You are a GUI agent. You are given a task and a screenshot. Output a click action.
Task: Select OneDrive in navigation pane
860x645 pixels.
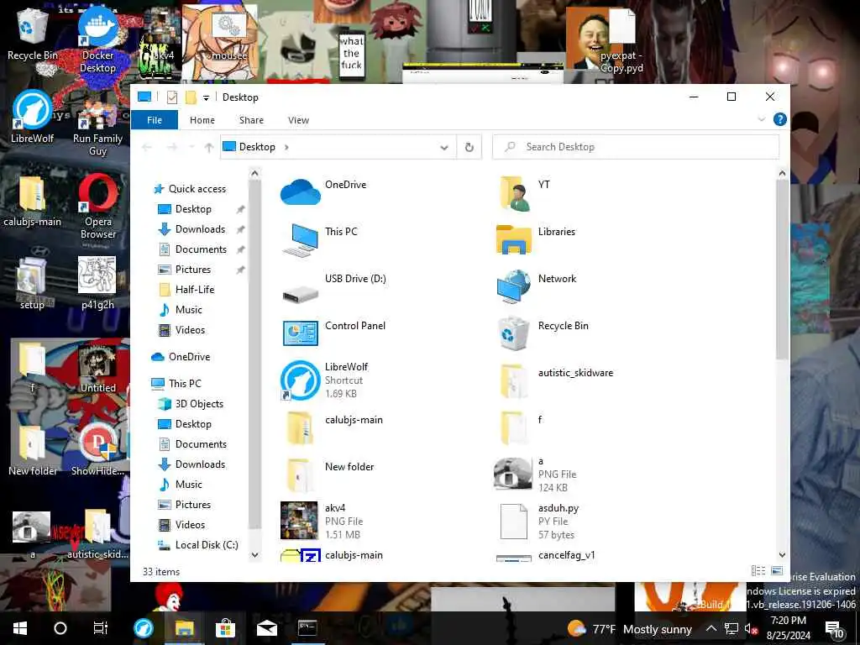coord(181,356)
